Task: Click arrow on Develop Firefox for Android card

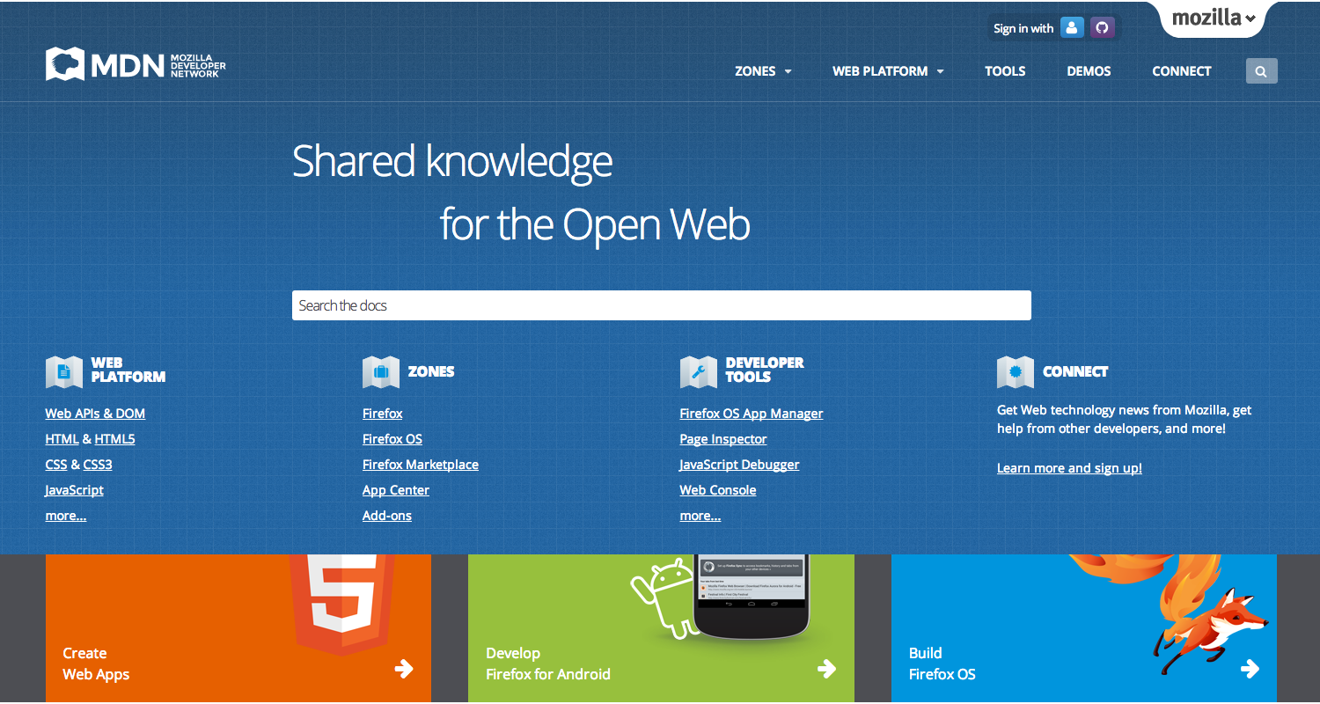Action: pos(826,669)
